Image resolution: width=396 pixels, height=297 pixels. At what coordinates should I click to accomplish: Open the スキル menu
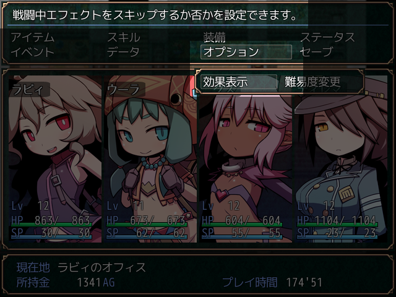pos(124,38)
